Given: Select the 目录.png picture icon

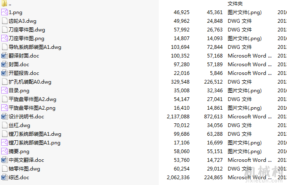Looking at the screenshot, I should (x=5, y=90).
